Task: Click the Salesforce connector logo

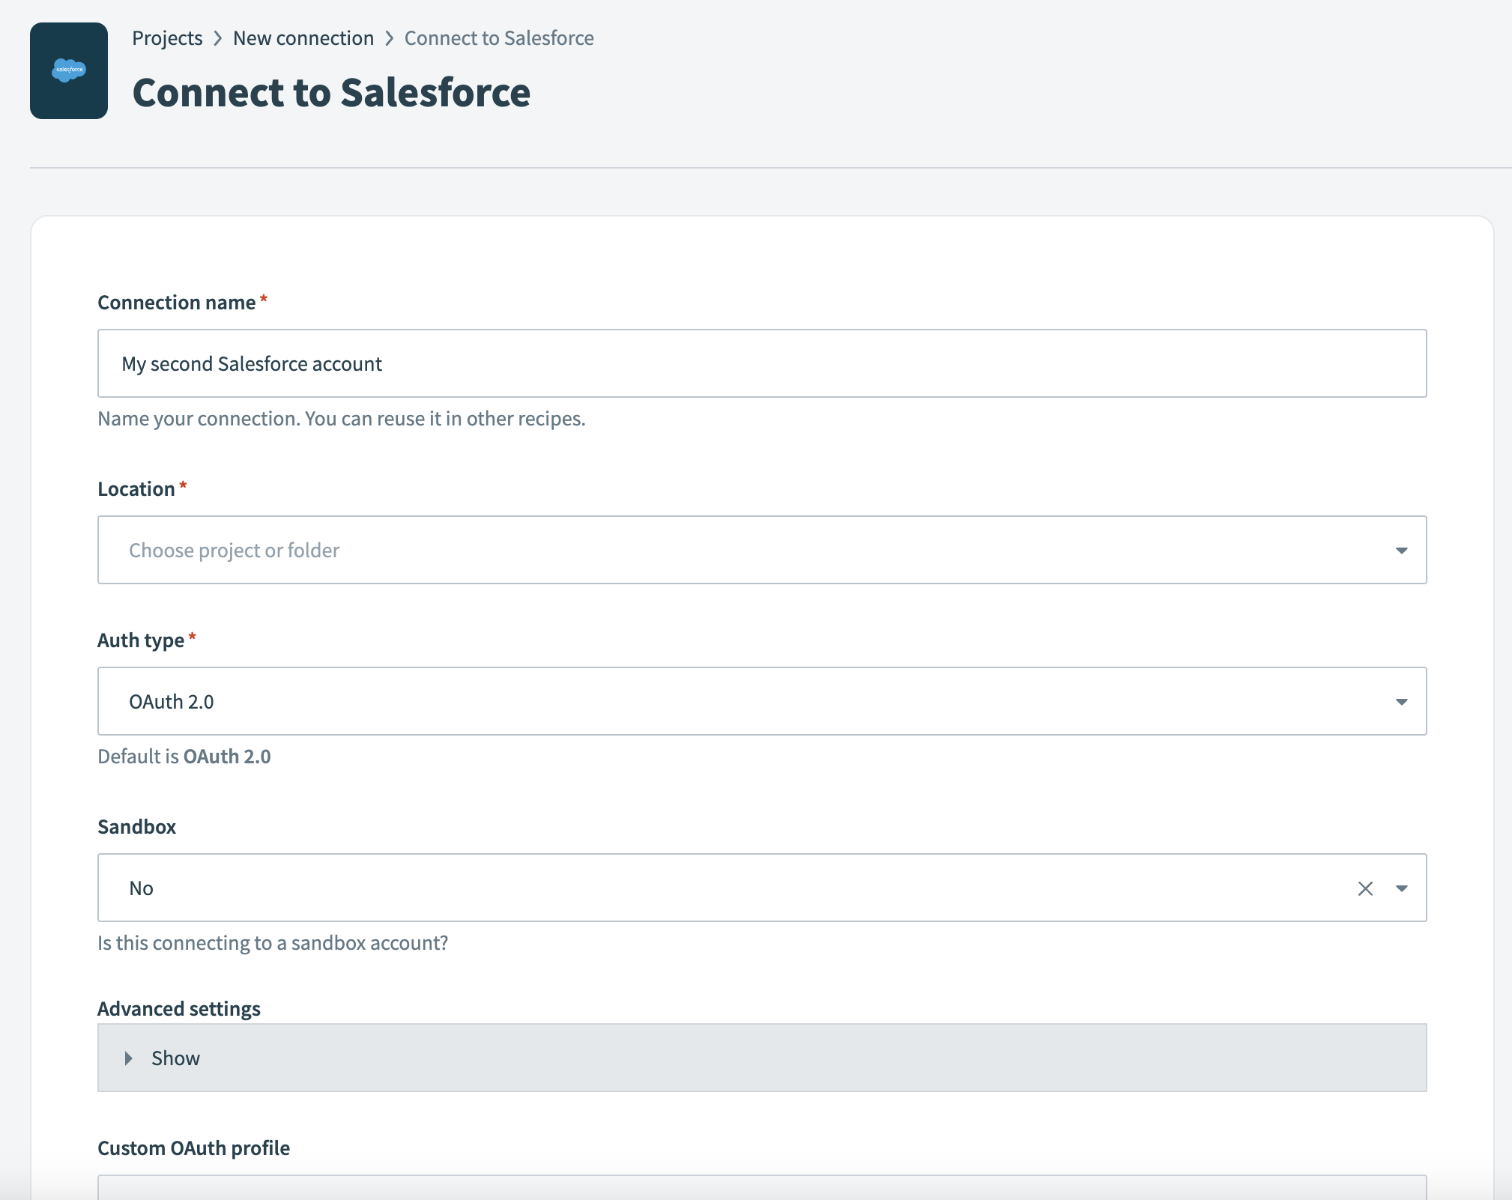Action: [69, 70]
